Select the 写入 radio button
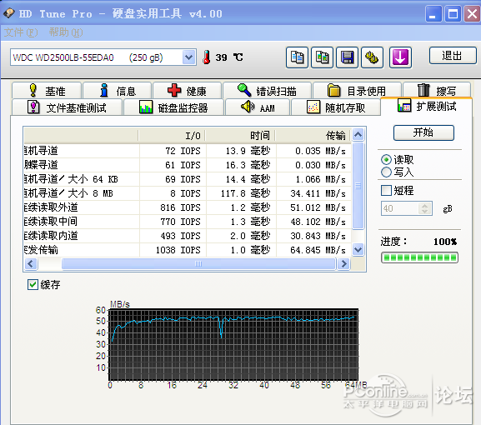This screenshot has width=481, height=425. (386, 172)
